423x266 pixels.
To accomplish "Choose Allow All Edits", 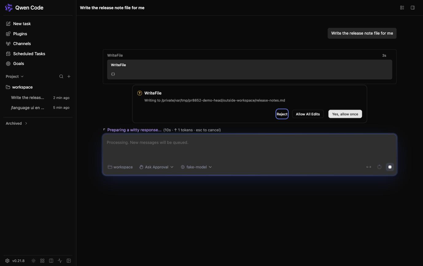I will (308, 114).
